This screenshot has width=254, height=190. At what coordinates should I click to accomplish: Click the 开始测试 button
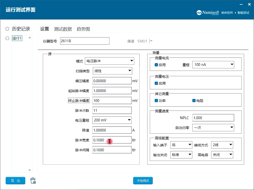143,181
